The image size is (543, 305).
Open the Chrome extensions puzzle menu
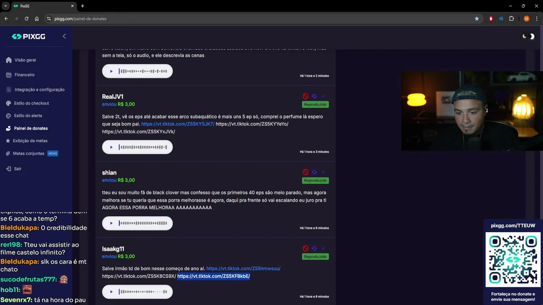tap(511, 19)
